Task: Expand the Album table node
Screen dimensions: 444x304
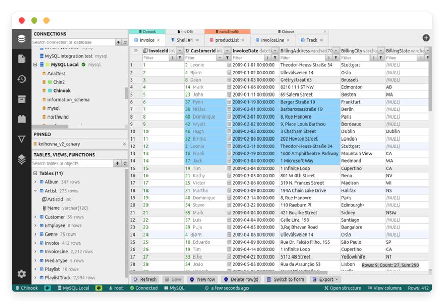Action: coord(35,182)
